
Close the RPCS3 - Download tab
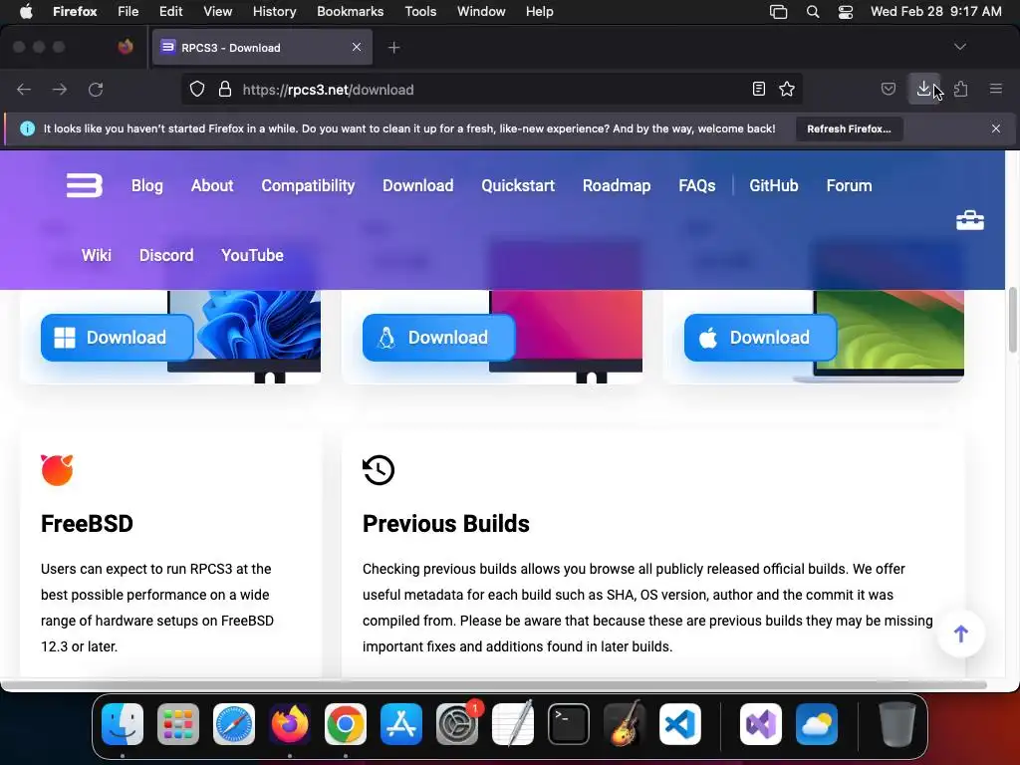[x=357, y=47]
